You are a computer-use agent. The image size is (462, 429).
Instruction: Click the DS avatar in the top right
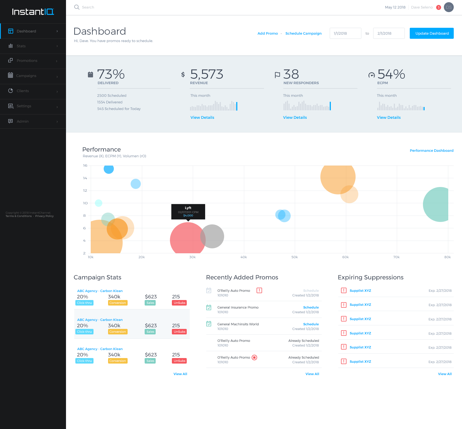point(449,7)
